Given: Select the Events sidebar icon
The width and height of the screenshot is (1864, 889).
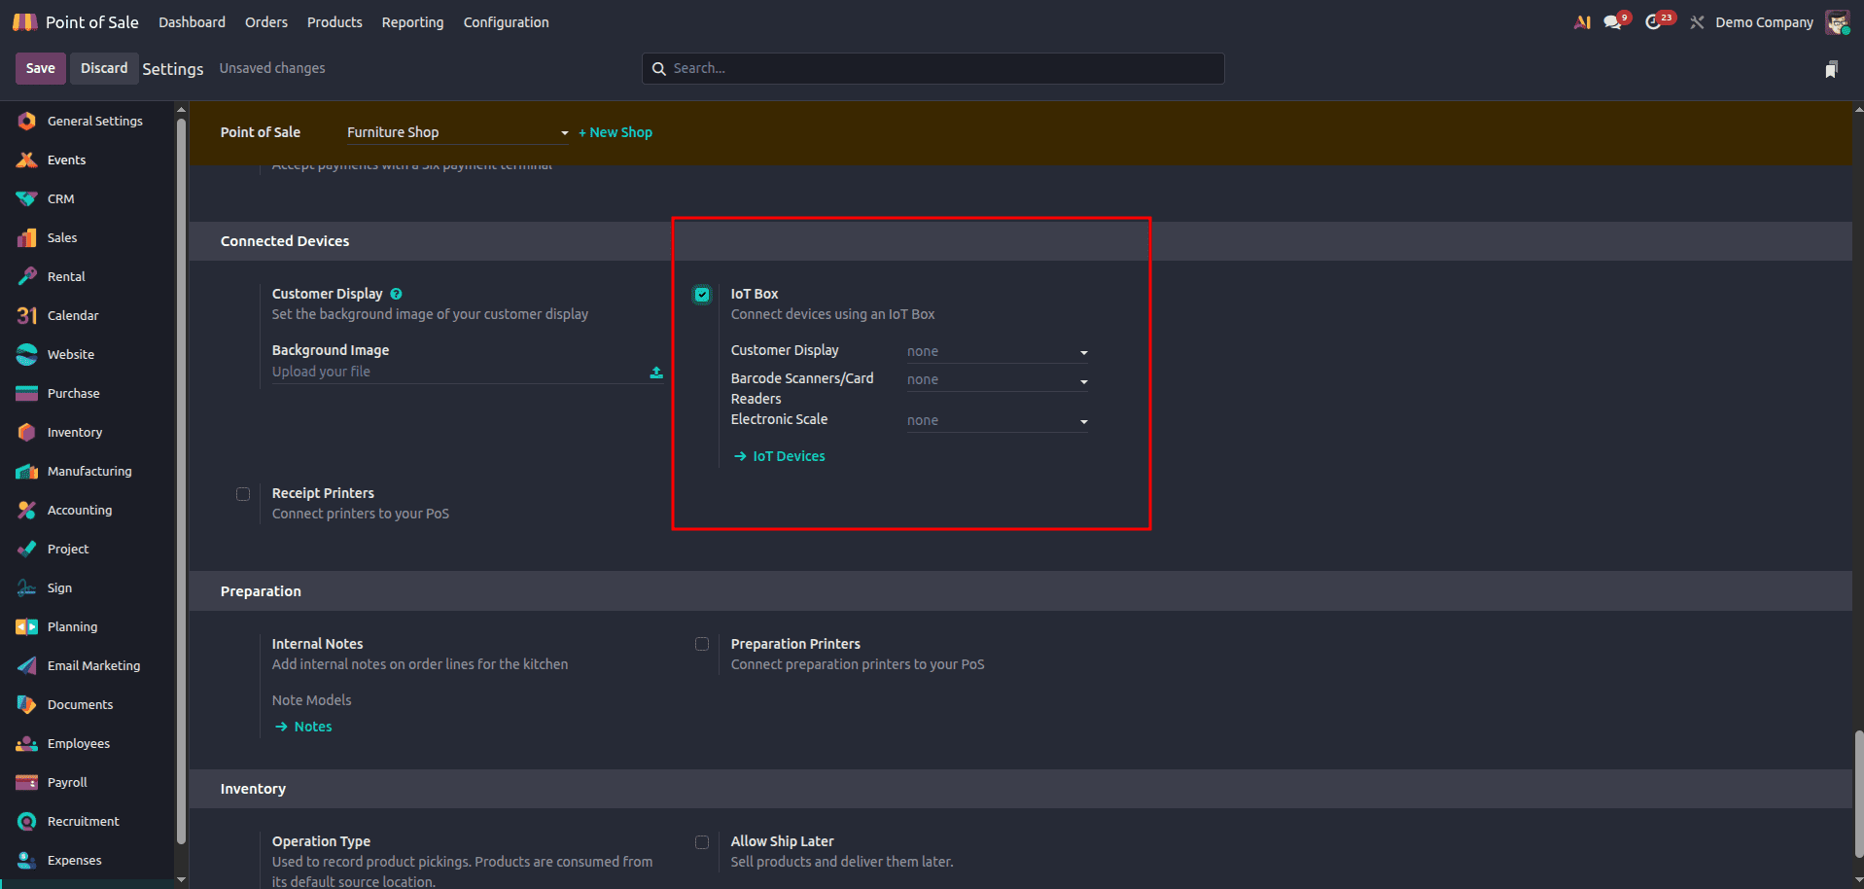Looking at the screenshot, I should [x=27, y=160].
